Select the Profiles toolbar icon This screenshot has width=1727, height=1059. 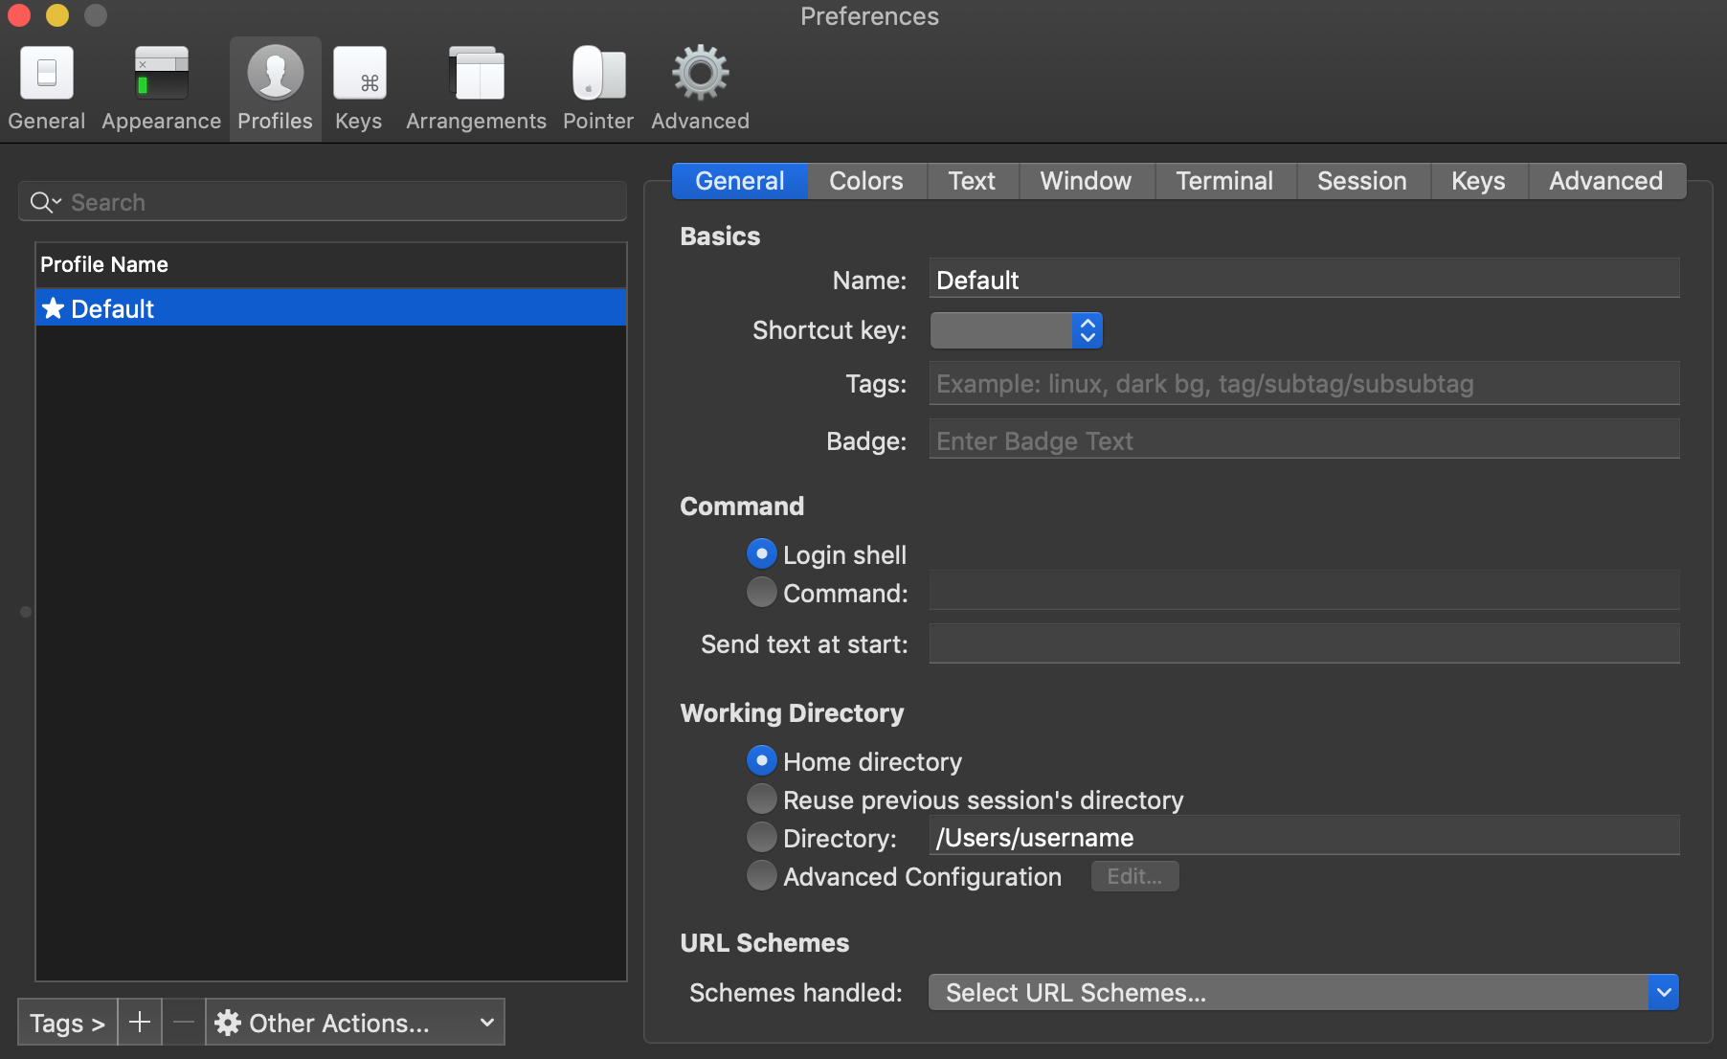click(275, 88)
